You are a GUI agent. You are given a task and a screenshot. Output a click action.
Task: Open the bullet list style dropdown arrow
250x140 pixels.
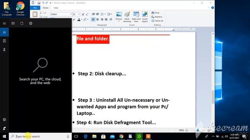[x=105, y=14]
